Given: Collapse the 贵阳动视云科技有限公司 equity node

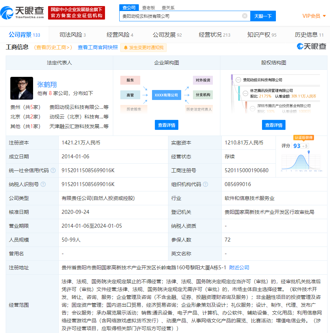Looking at the screenshot, I should coord(238,80).
